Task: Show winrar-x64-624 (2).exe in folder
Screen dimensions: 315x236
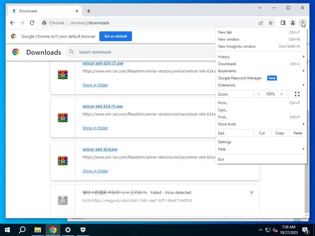Action: tap(95, 85)
